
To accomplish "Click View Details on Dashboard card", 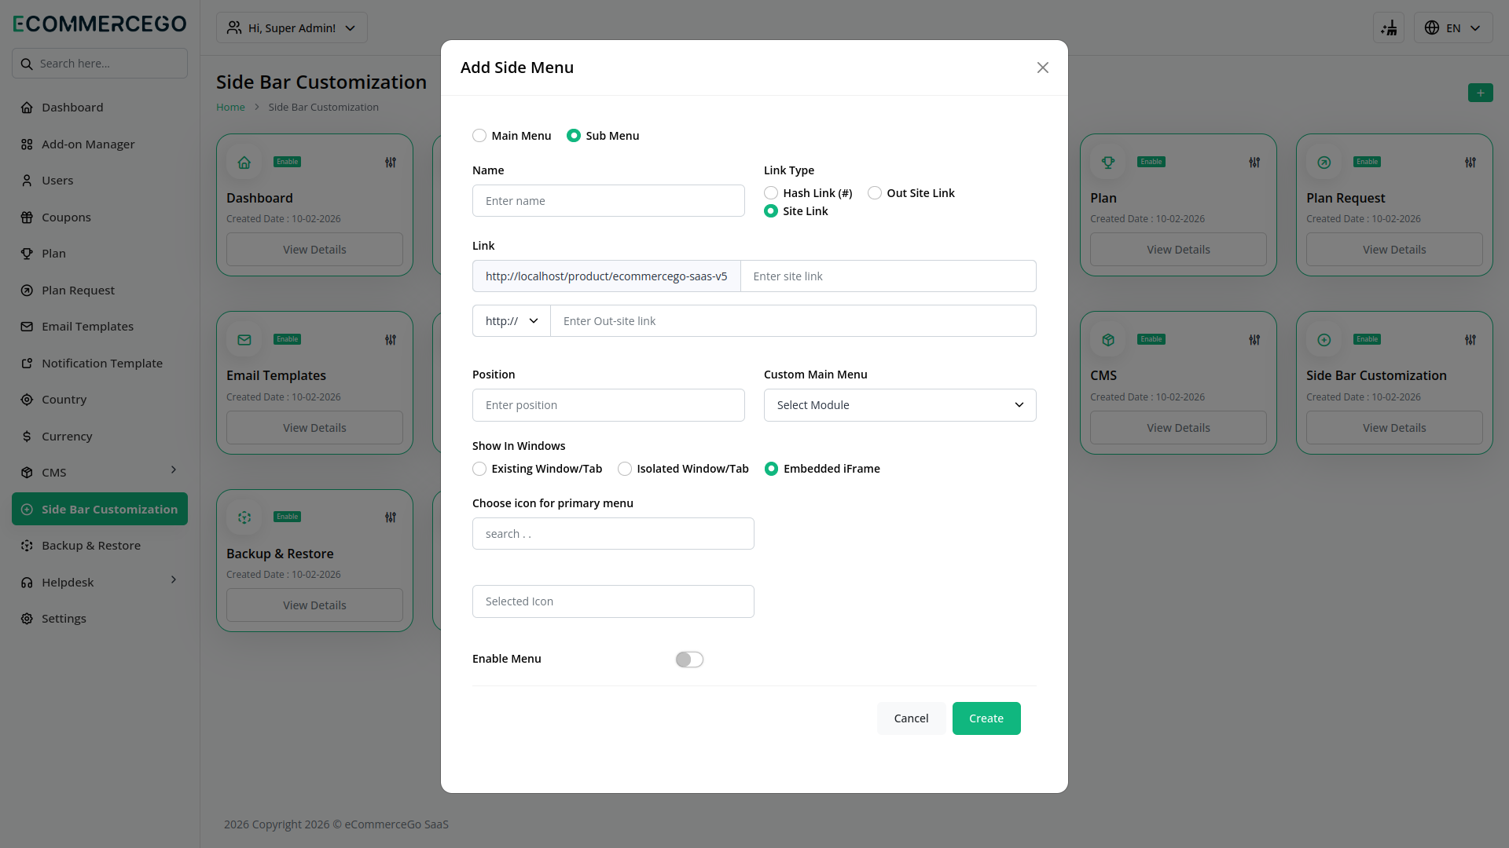I will click(314, 250).
